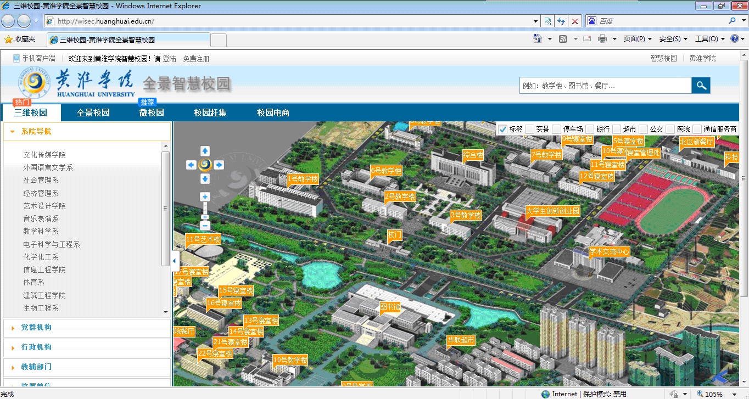Click the IE Forward button
The height and width of the screenshot is (399, 749).
24,21
